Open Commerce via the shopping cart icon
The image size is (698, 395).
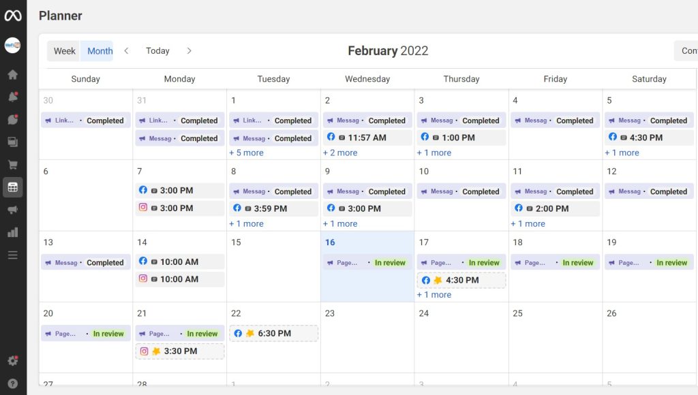click(x=12, y=164)
